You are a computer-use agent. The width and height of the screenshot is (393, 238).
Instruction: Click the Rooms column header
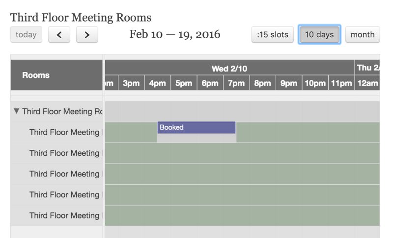[36, 75]
